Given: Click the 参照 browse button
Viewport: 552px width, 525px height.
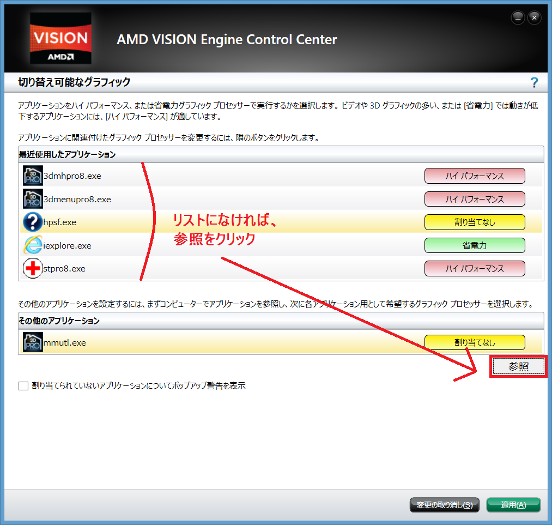Looking at the screenshot, I should click(518, 367).
